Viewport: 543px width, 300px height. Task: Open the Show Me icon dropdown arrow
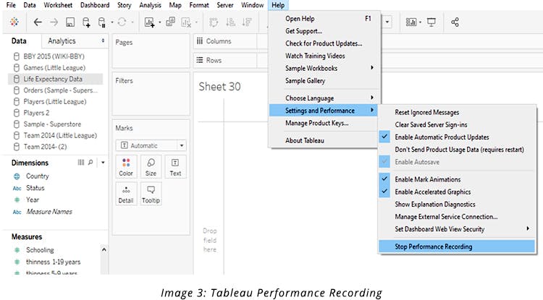point(420,22)
